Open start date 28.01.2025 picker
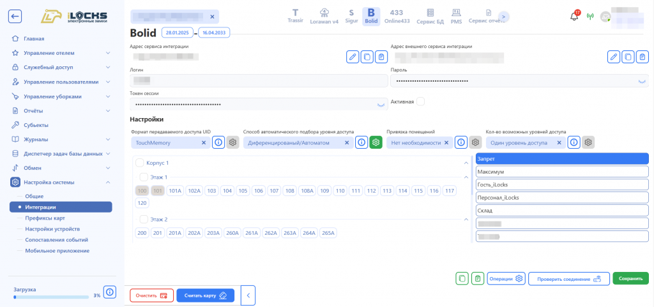This screenshot has height=307, width=654. coord(178,32)
